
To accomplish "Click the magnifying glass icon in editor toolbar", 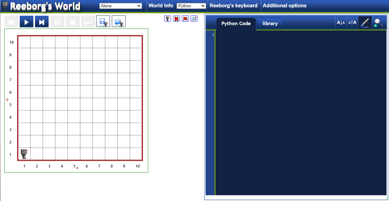I will (x=378, y=22).
